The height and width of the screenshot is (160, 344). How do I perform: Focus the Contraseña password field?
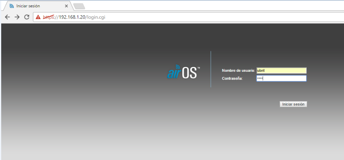pos(281,79)
